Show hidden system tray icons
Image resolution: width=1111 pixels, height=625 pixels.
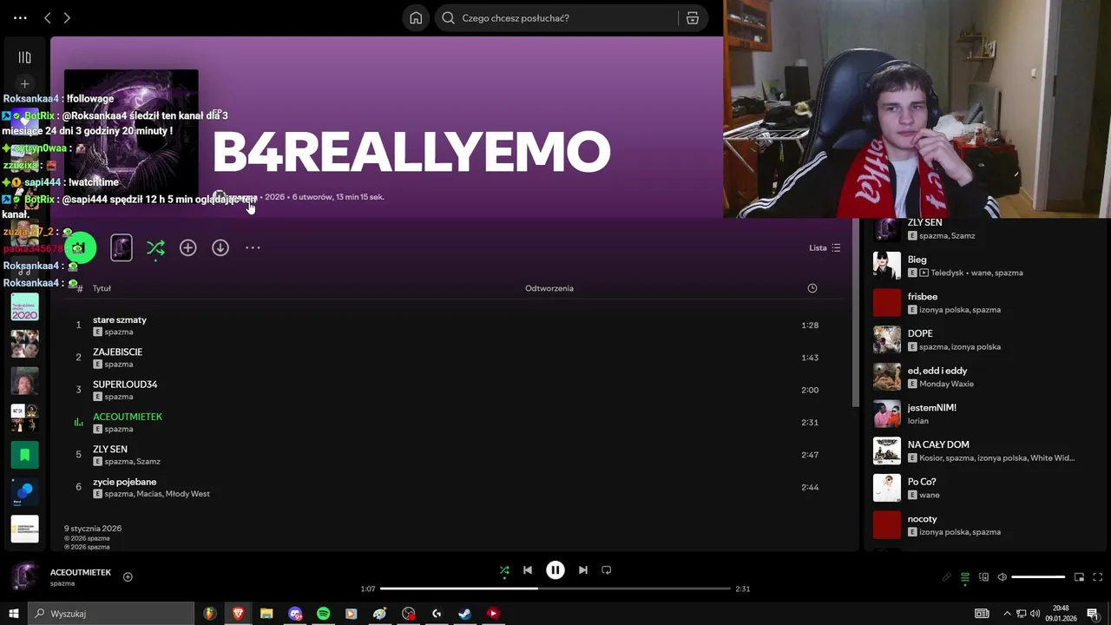coord(1007,614)
